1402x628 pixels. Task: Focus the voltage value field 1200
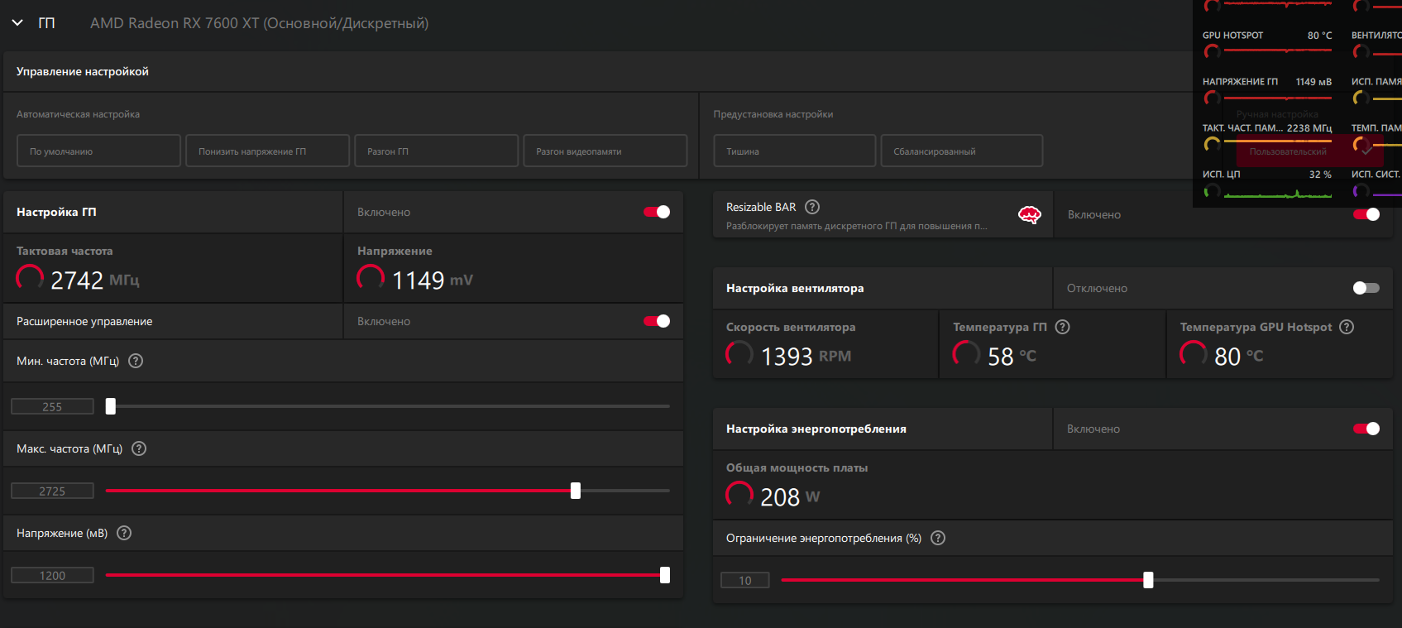coord(52,575)
